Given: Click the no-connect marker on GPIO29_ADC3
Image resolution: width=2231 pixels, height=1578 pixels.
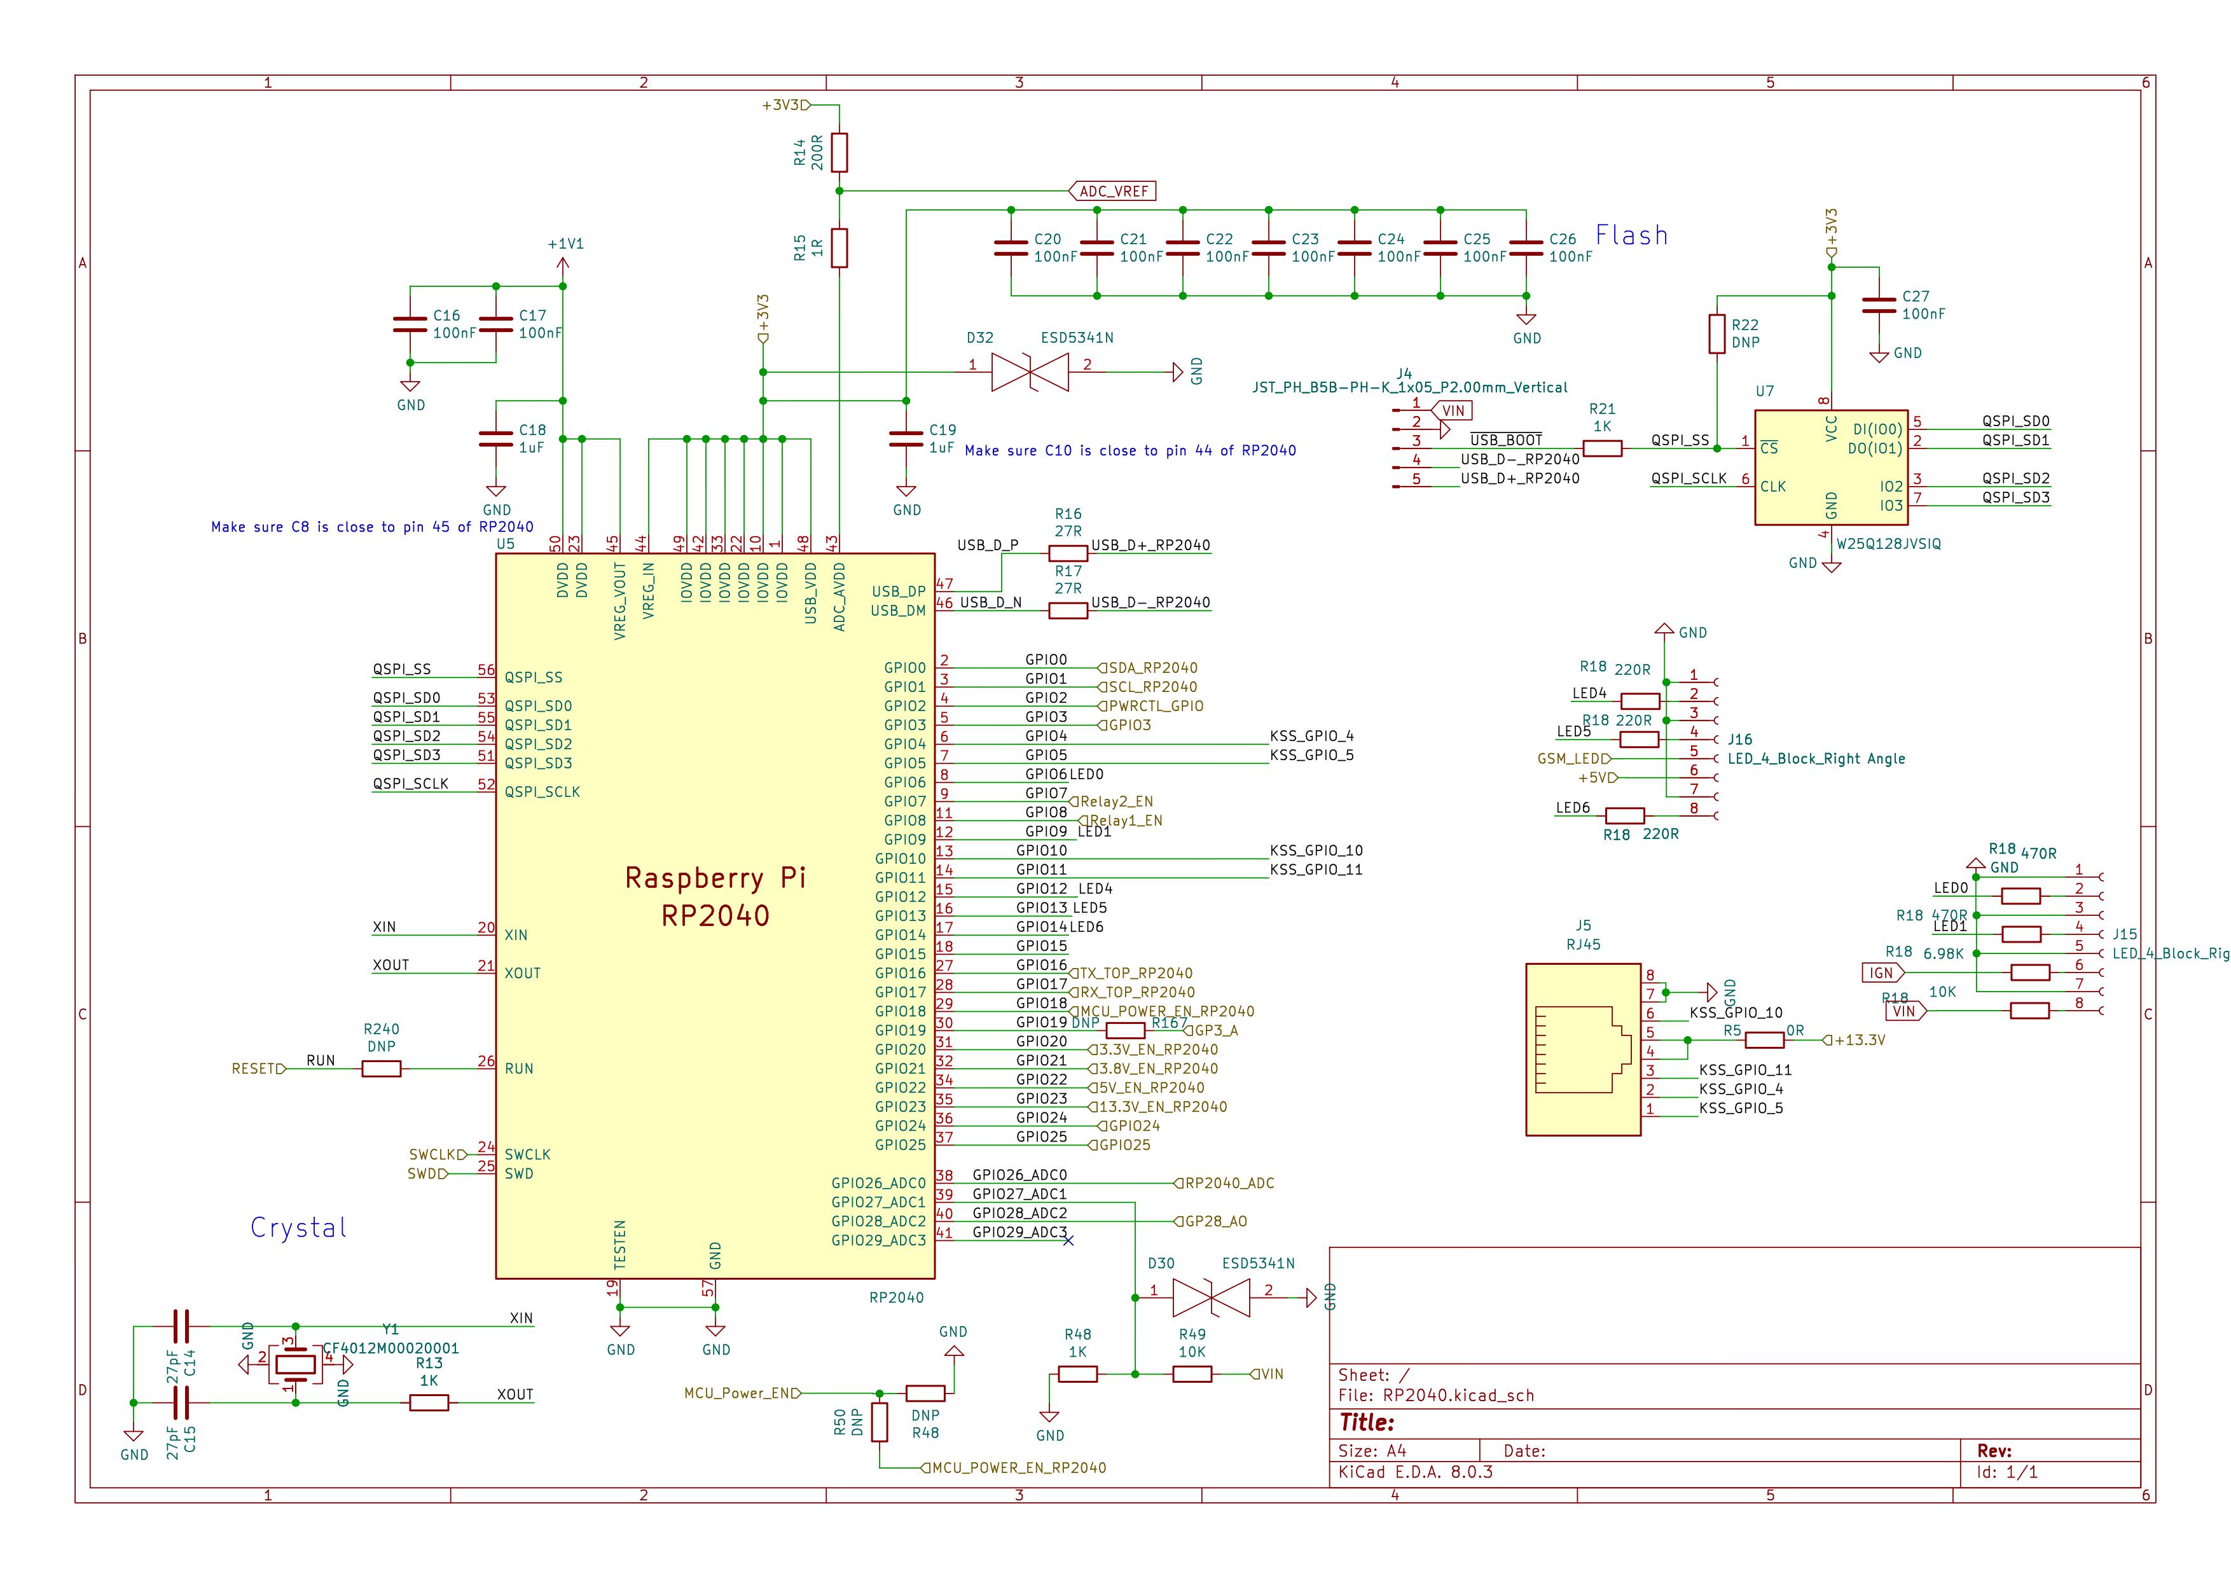Looking at the screenshot, I should tap(1068, 1241).
